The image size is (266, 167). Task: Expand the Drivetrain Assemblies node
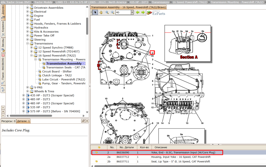27,8
